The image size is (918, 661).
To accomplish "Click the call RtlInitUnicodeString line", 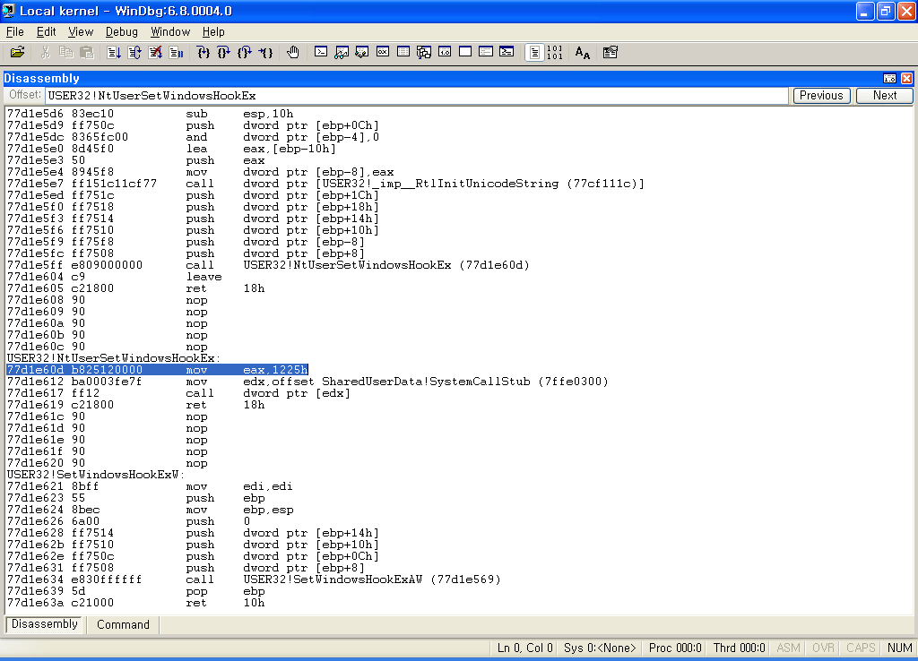I will click(325, 184).
